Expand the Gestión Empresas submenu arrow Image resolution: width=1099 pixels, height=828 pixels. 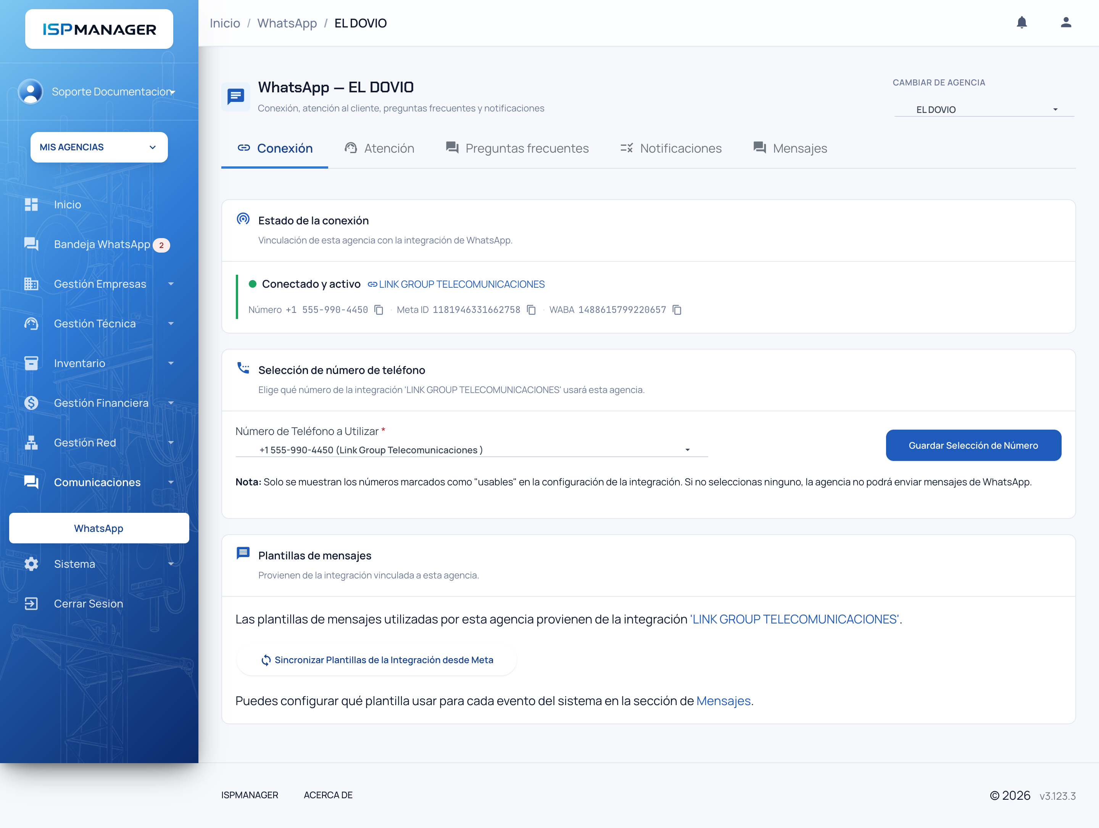[171, 284]
